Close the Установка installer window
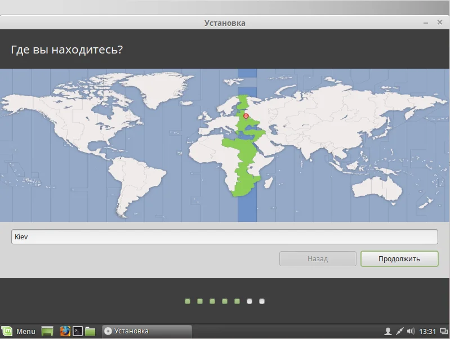The image size is (450, 339). pos(439,23)
